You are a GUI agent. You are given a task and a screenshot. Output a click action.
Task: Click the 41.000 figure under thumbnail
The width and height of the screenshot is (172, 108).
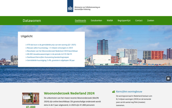[x=31, y=107]
